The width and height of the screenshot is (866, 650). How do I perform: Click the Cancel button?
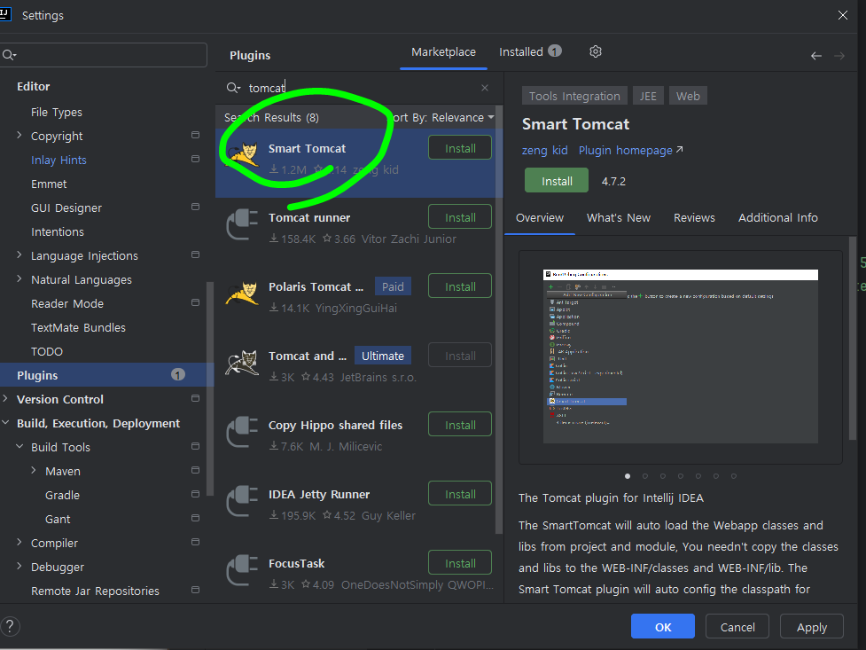[737, 627]
